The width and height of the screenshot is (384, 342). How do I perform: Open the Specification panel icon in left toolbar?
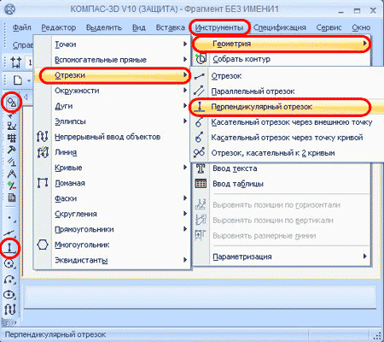[x=11, y=198]
